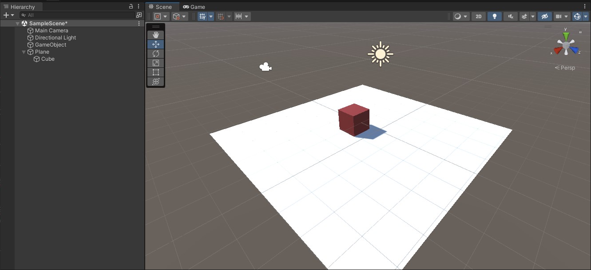Open the grid settings dropdown arrow

coord(211,16)
